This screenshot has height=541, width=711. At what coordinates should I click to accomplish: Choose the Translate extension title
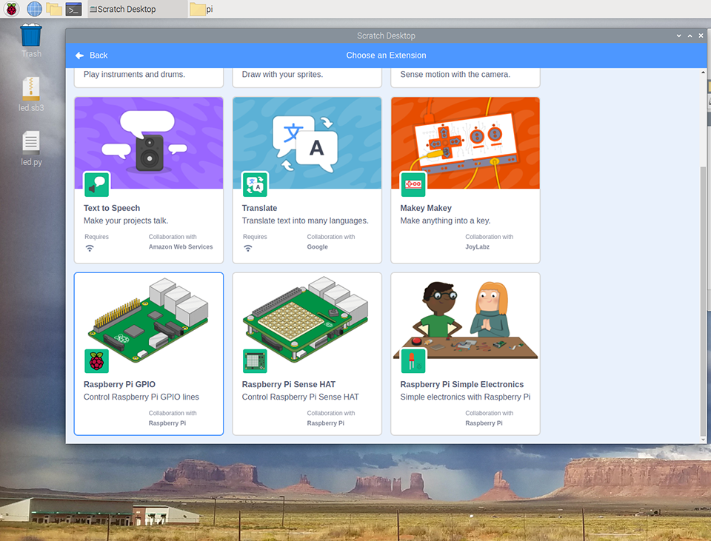point(259,208)
